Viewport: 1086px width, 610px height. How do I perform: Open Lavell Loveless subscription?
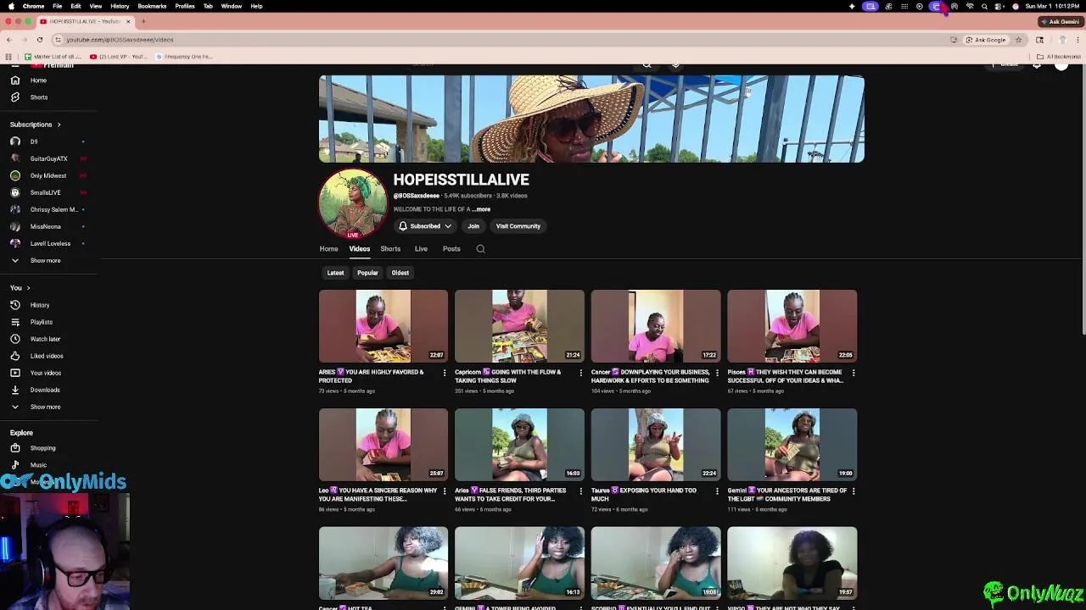coord(50,243)
